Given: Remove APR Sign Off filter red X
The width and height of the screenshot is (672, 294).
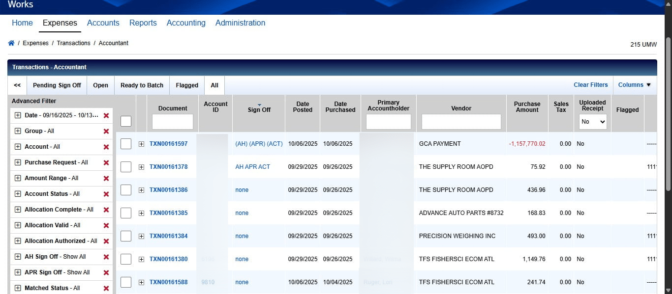Looking at the screenshot, I should 106,272.
